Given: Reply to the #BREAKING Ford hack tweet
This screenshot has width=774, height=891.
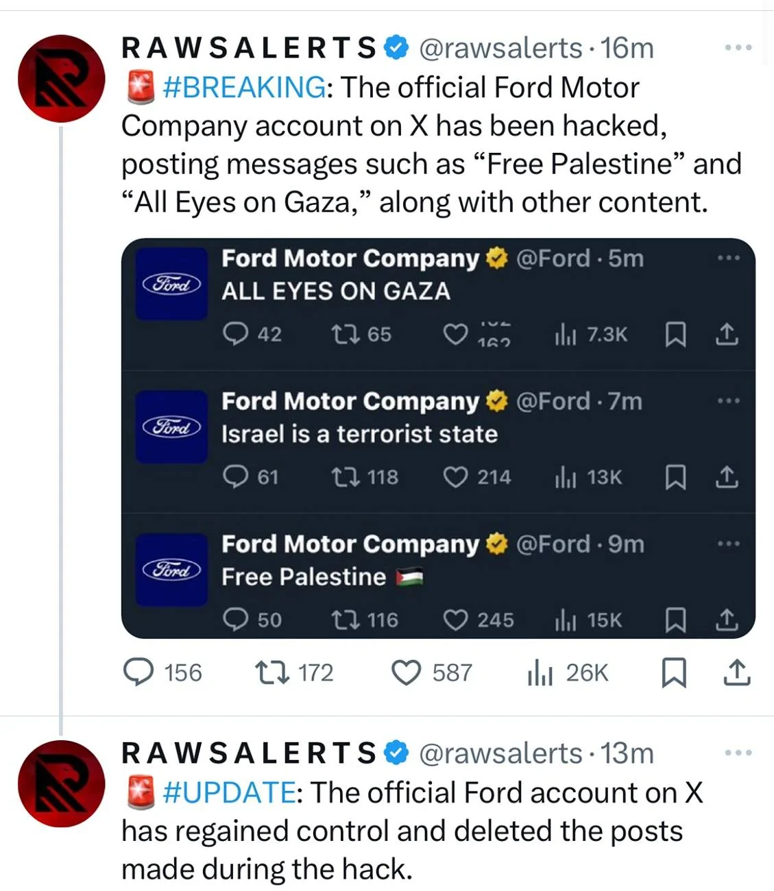Looking at the screenshot, I should pos(138,672).
